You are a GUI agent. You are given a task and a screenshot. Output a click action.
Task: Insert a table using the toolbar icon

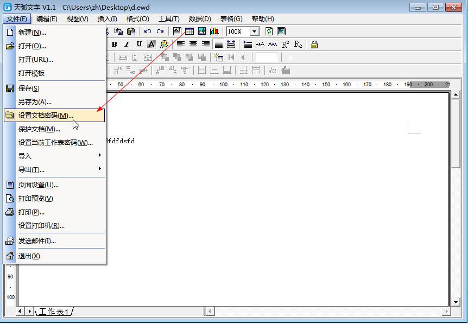coord(189,31)
